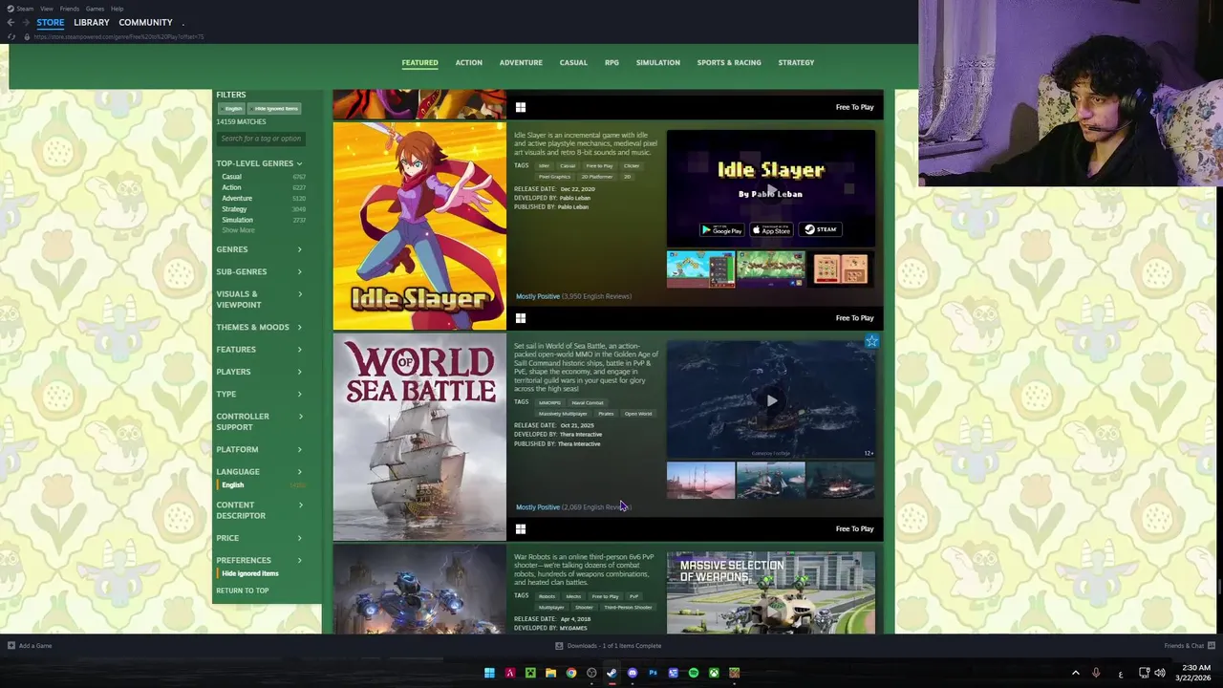
Task: Expand the Genres filter section
Action: click(x=259, y=249)
